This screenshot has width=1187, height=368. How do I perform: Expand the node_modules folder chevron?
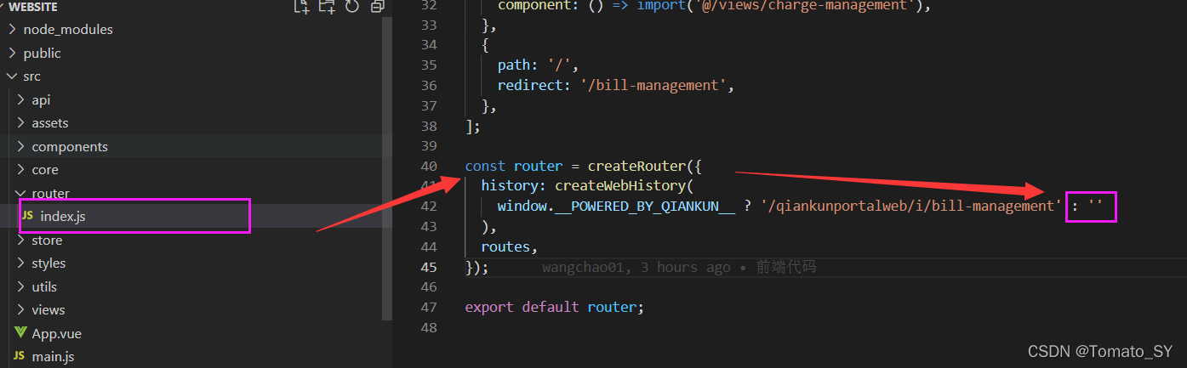(12, 30)
